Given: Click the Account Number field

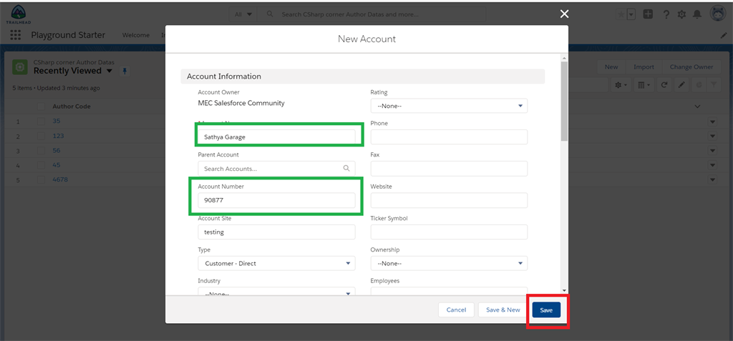Looking at the screenshot, I should point(276,200).
